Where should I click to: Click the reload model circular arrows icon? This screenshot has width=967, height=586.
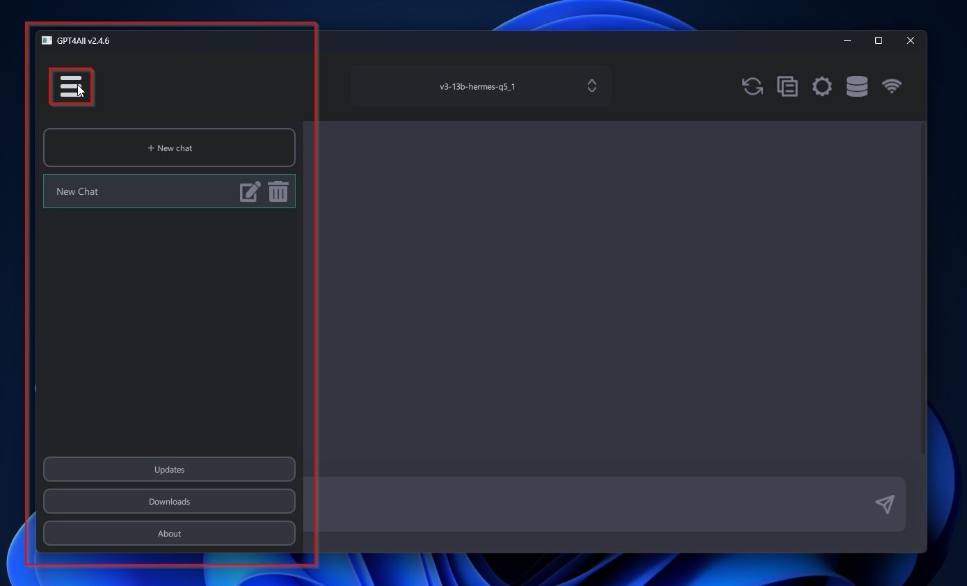pos(752,86)
